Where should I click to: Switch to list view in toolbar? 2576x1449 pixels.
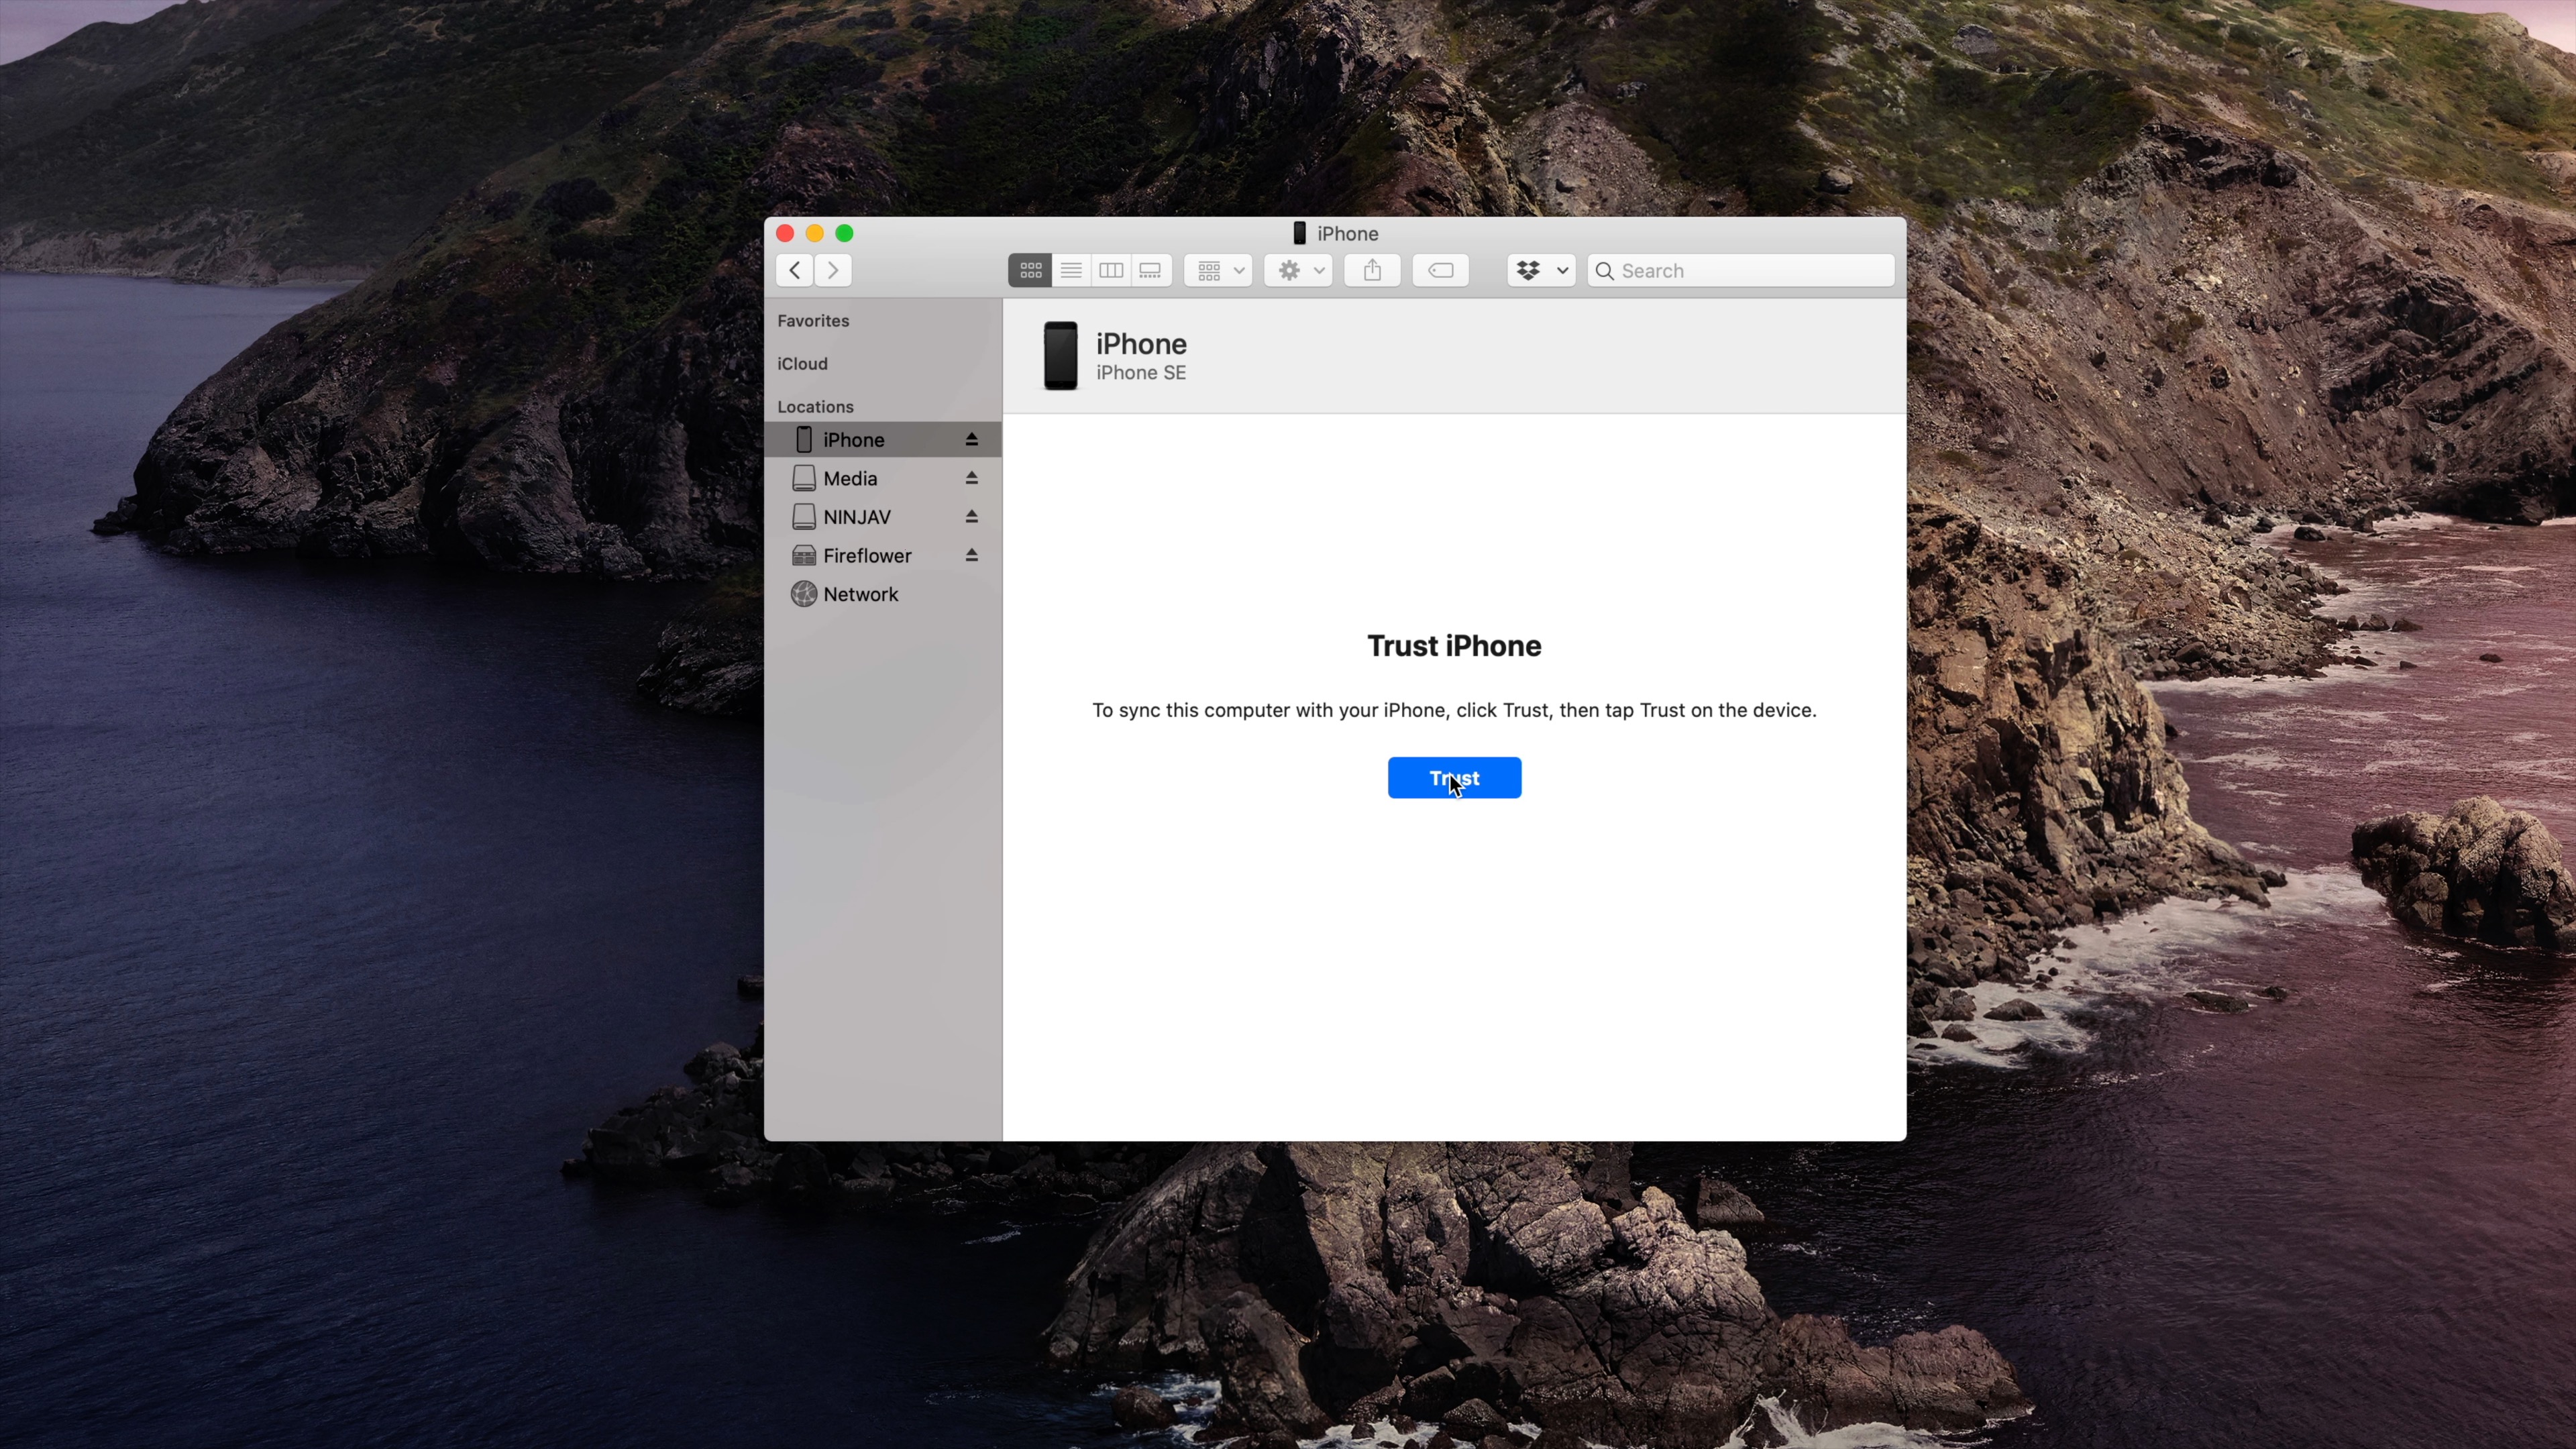click(1070, 270)
